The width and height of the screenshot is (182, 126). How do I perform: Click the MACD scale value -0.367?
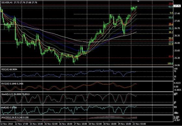point(177,120)
